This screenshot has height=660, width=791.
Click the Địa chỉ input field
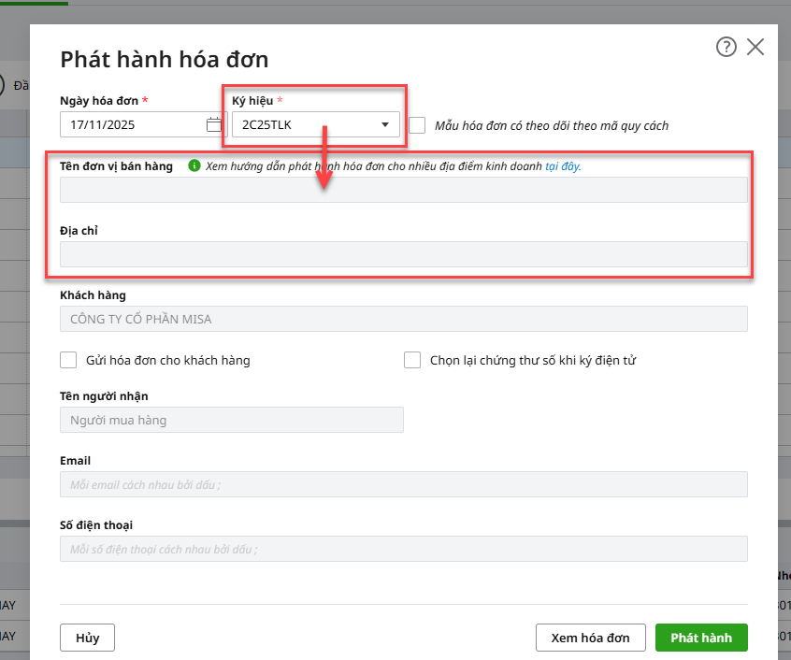coord(403,254)
